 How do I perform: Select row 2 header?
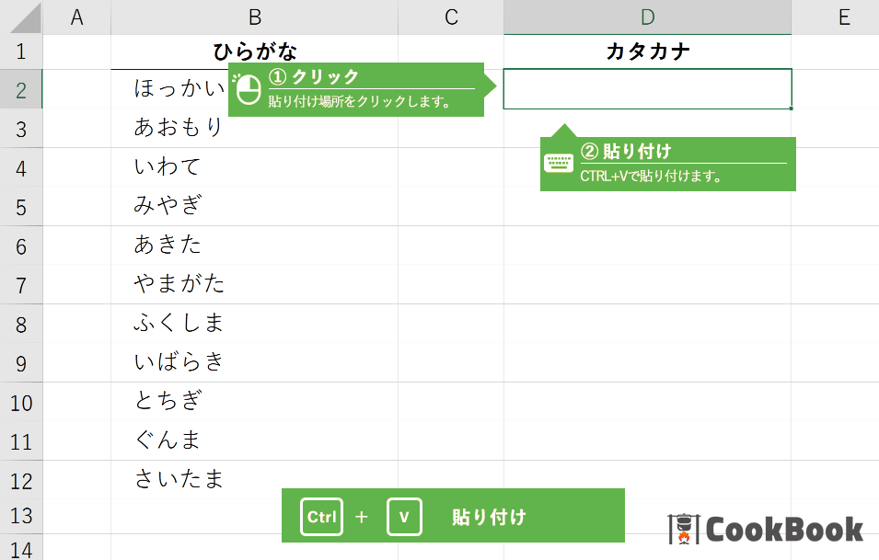pyautogui.click(x=21, y=89)
